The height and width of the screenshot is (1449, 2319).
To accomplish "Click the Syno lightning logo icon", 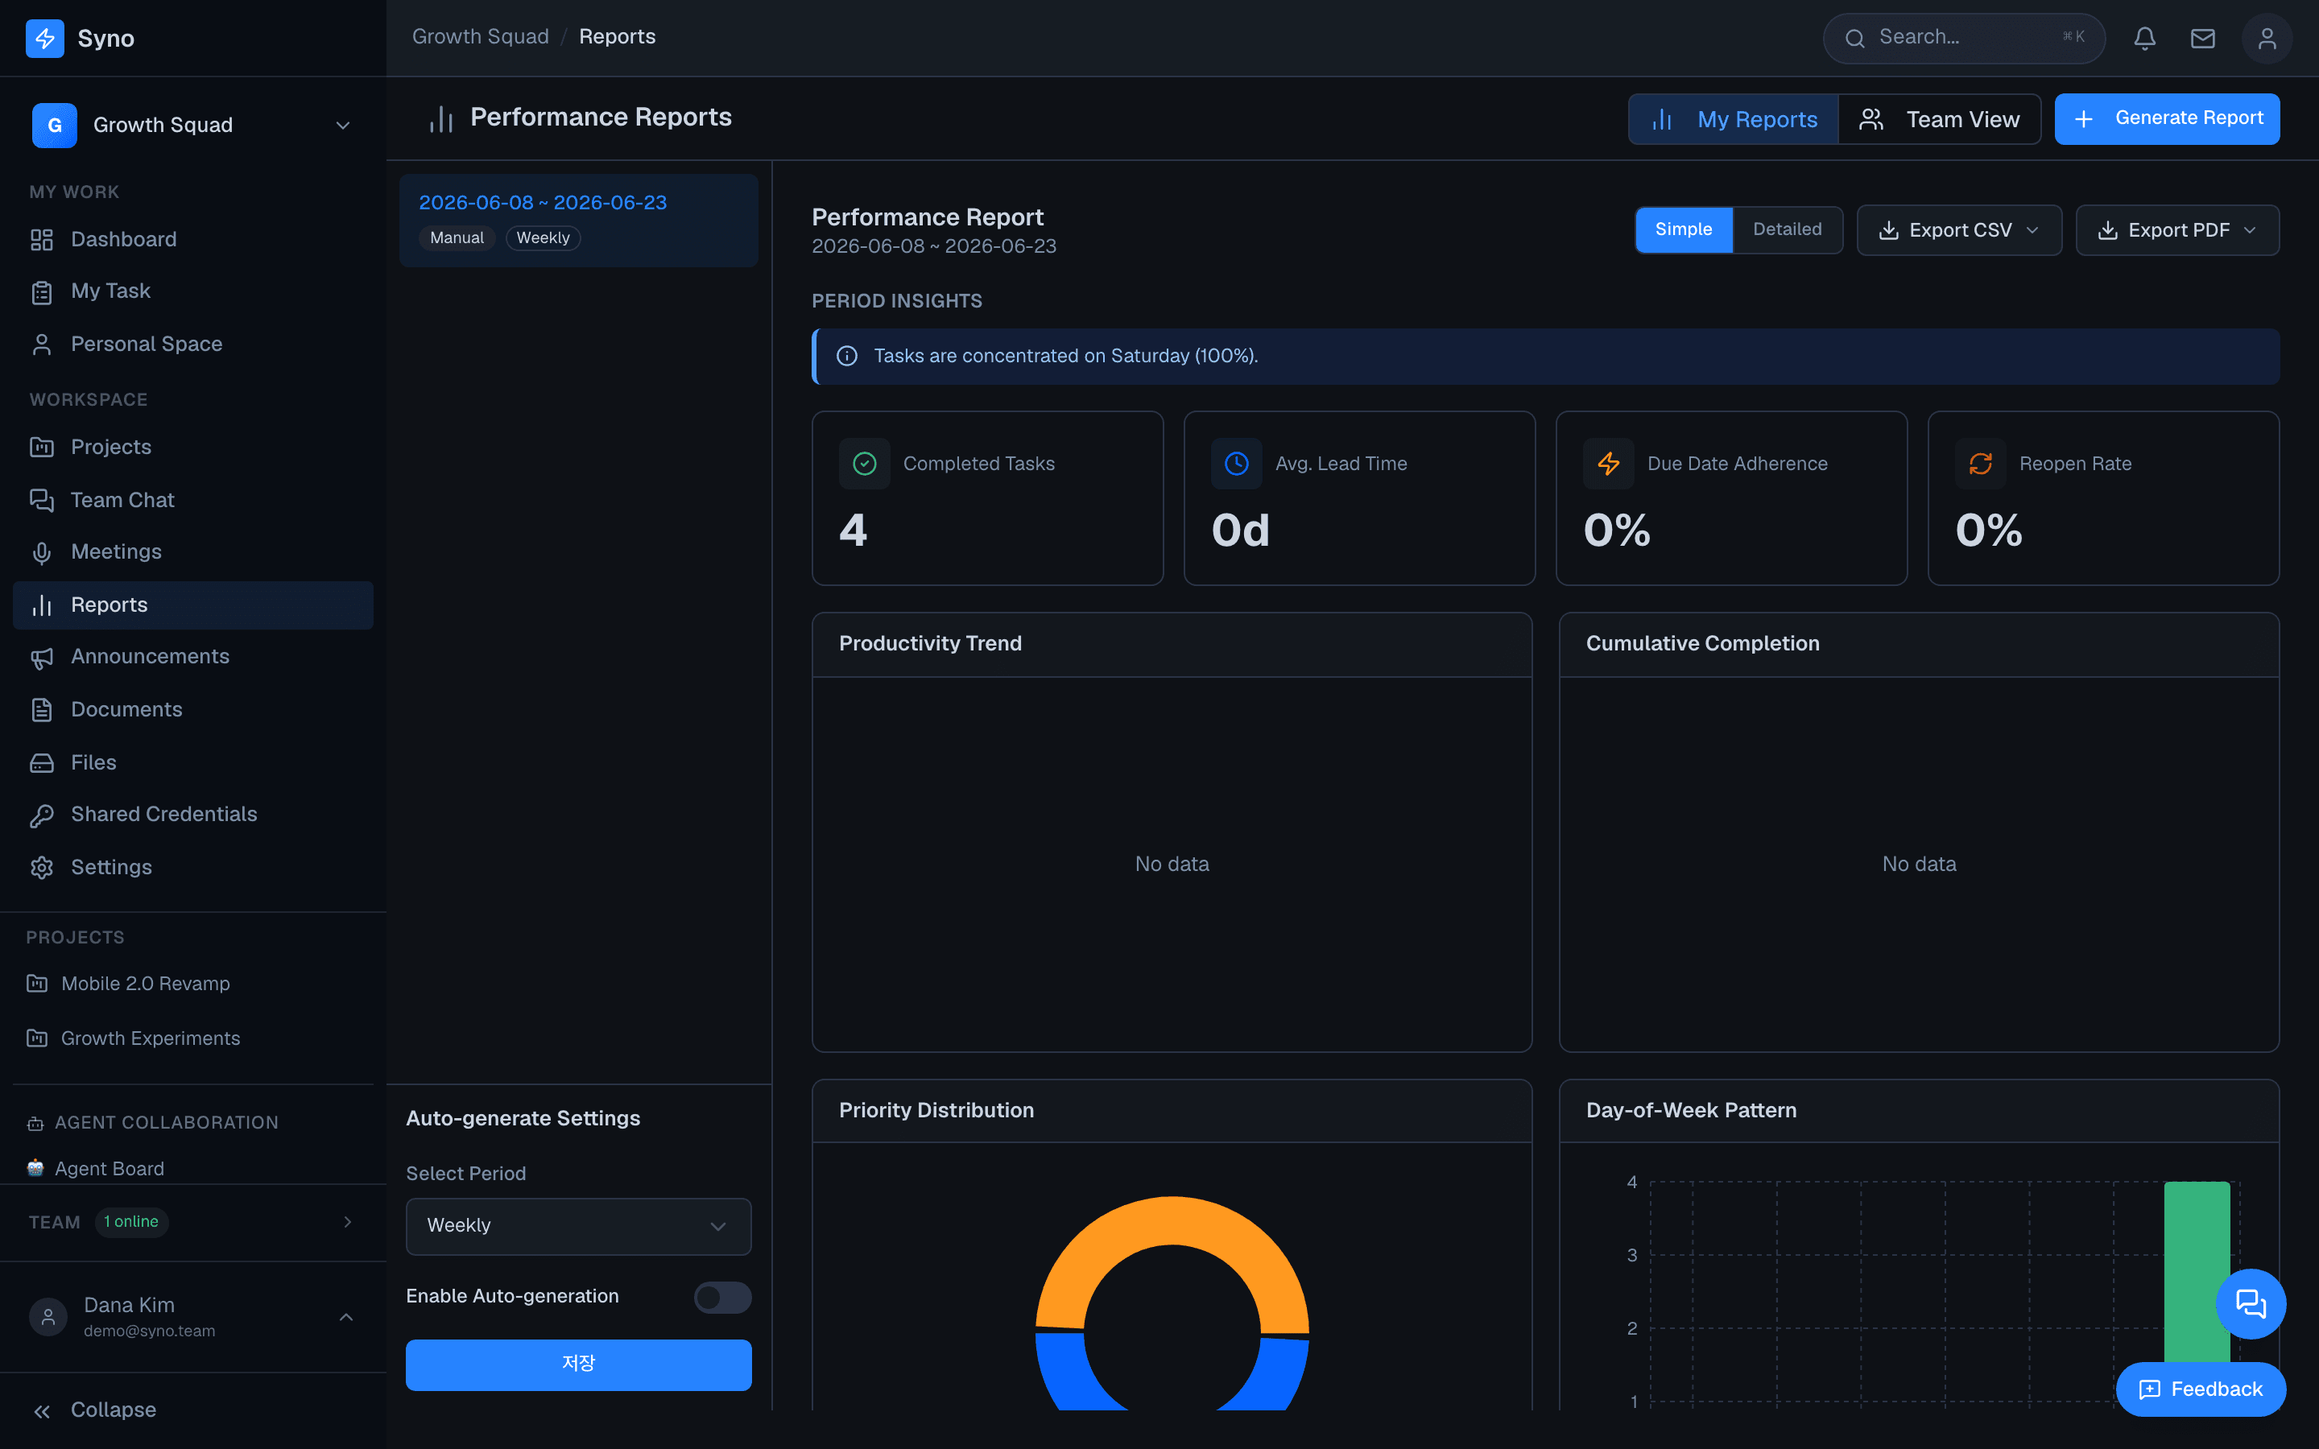I will coord(44,39).
